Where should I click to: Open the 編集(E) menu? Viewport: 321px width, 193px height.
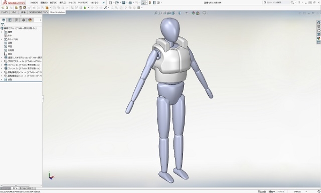click(x=44, y=3)
